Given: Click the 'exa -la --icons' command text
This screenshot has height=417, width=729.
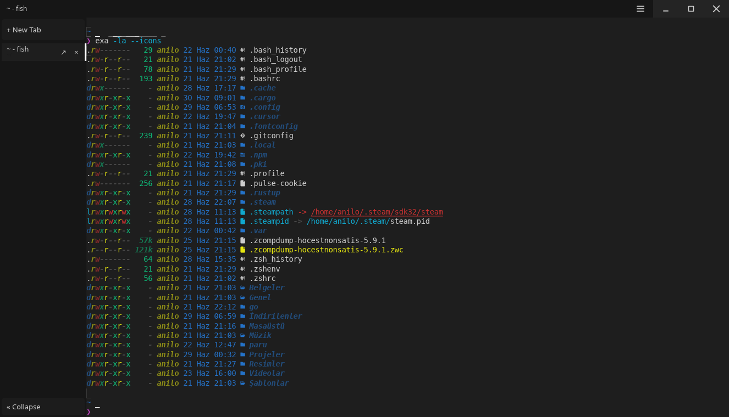Looking at the screenshot, I should click(128, 41).
